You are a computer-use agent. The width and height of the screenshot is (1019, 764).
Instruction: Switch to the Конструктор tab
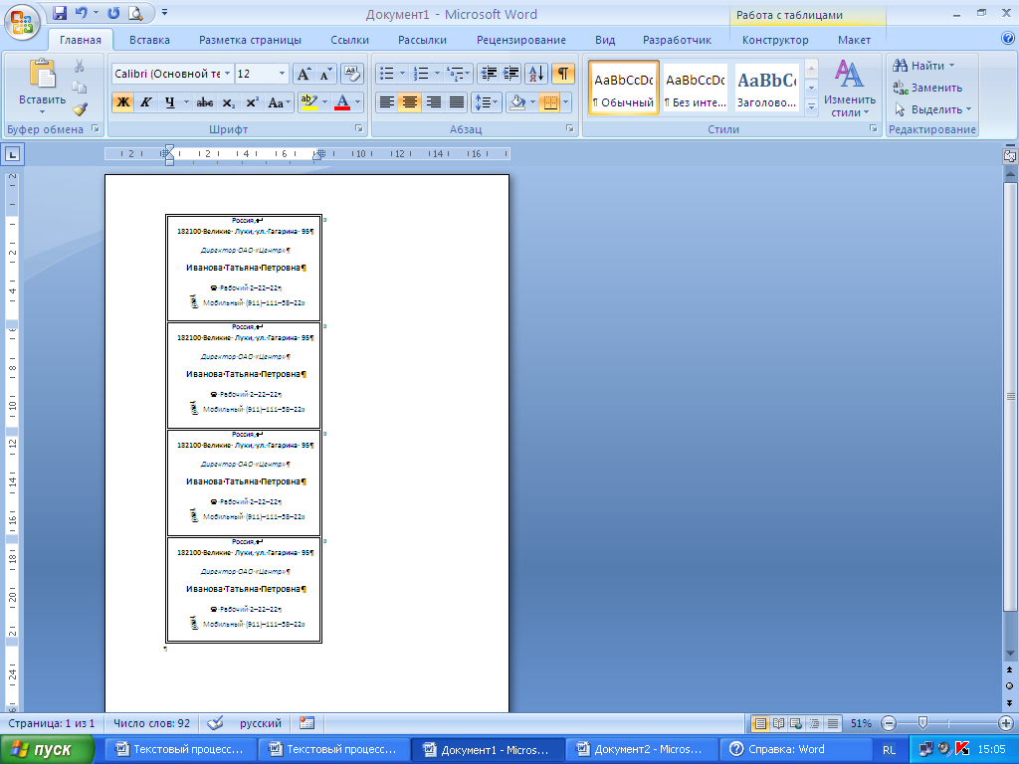click(775, 40)
